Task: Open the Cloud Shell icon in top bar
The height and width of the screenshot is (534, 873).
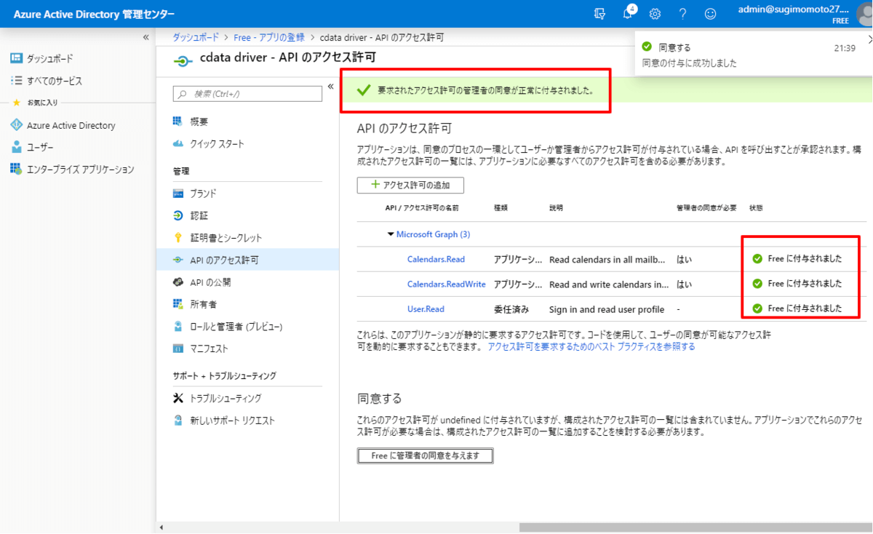Action: point(599,14)
